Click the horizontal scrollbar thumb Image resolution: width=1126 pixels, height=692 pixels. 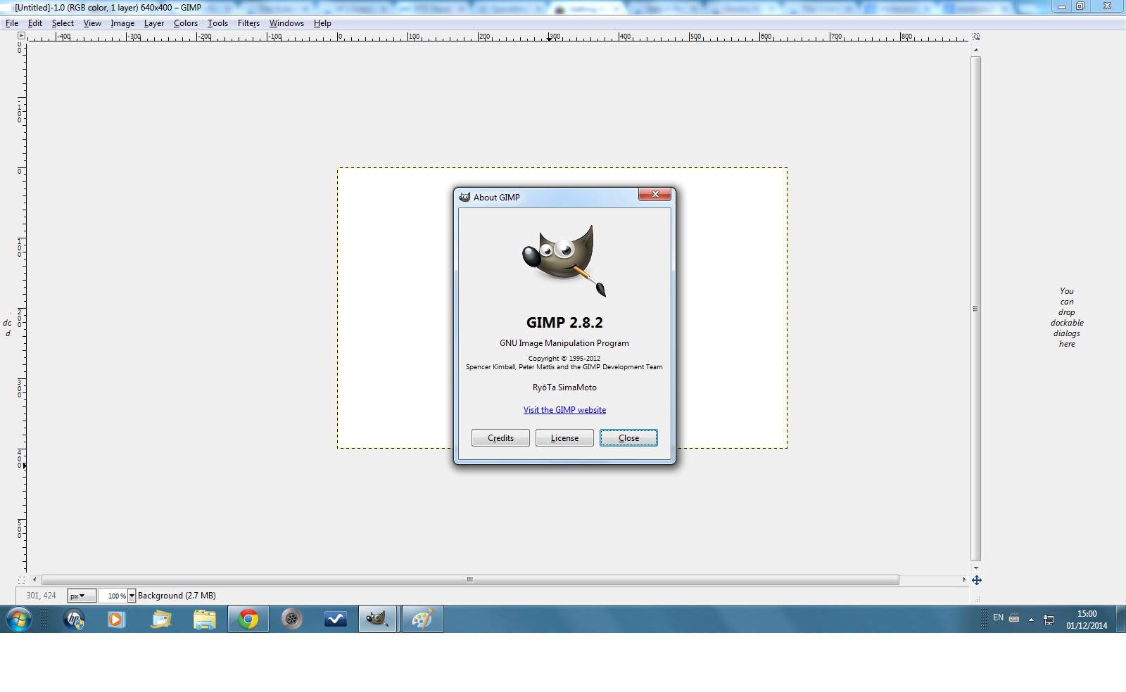pos(470,580)
